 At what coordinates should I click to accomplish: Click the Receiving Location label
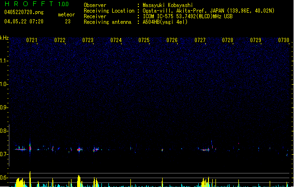(109, 11)
